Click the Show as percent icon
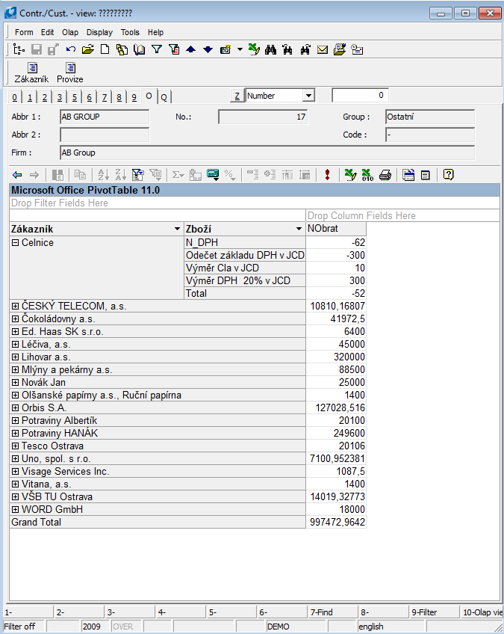 coord(230,175)
